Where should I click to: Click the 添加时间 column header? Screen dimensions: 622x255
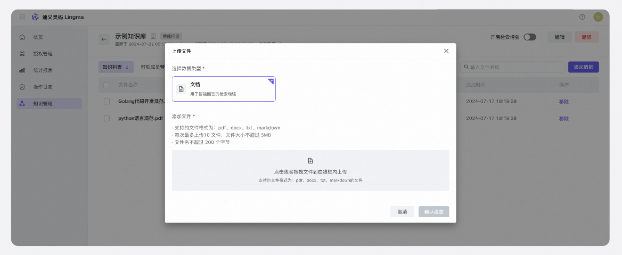[476, 85]
